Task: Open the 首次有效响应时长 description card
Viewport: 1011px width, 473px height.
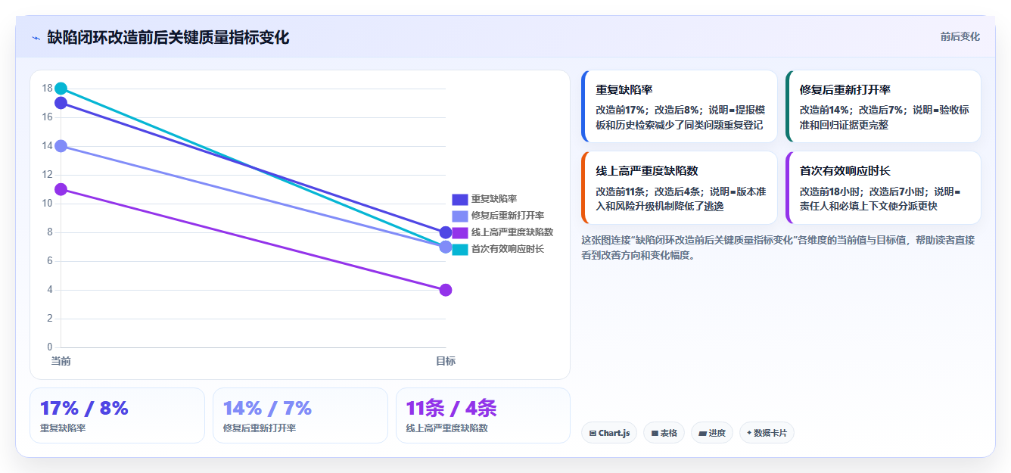Action: click(x=884, y=188)
